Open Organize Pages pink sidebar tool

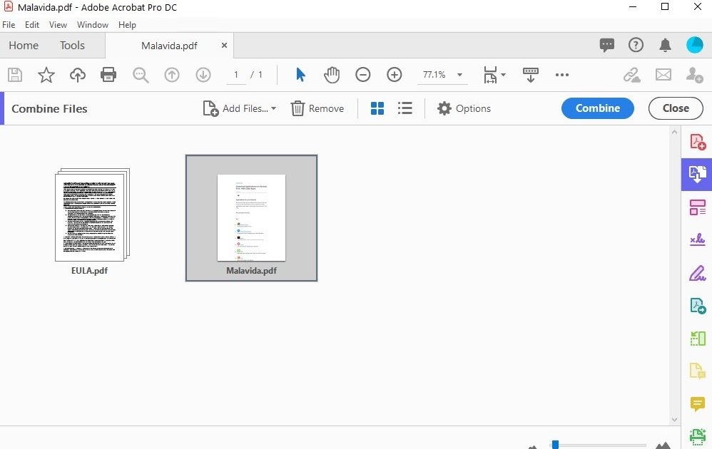[698, 207]
